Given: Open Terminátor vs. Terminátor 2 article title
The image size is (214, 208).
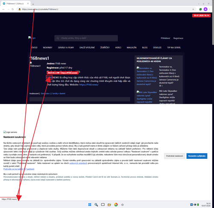Looking at the screenshot, I should click(x=169, y=75).
